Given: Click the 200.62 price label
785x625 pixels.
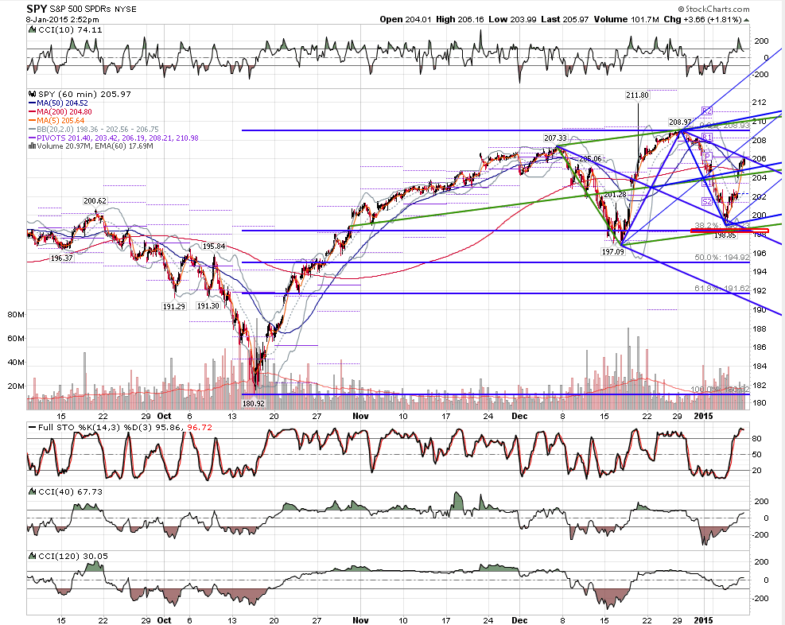Looking at the screenshot, I should pyautogui.click(x=95, y=201).
